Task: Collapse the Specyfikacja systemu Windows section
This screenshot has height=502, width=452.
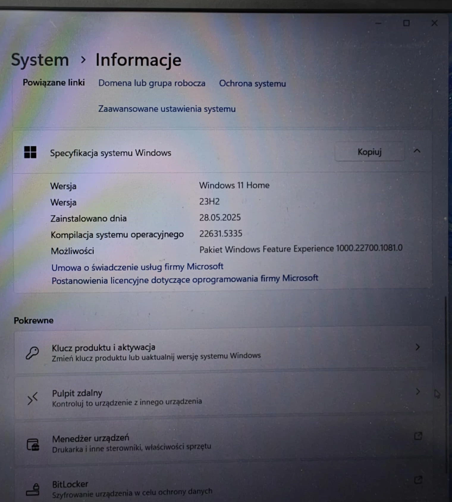Action: 417,151
